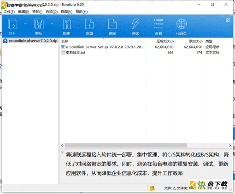235x194 pixels.
Task: Open the File (文件) menu
Action: click(x=9, y=12)
